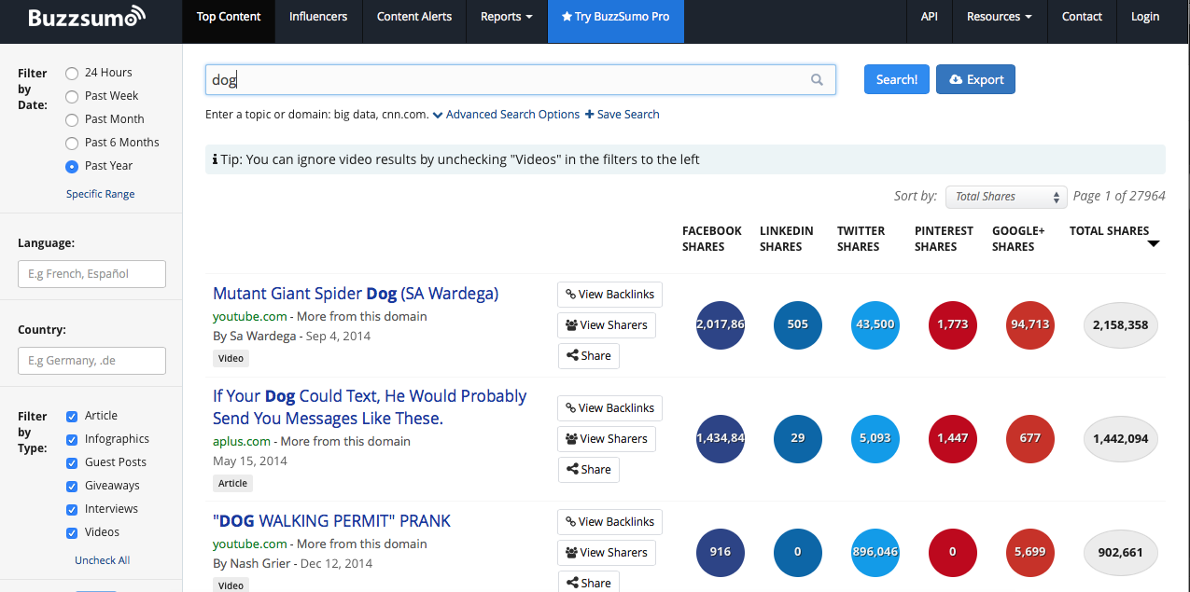
Task: Select the Past Year radio button
Action: coord(72,167)
